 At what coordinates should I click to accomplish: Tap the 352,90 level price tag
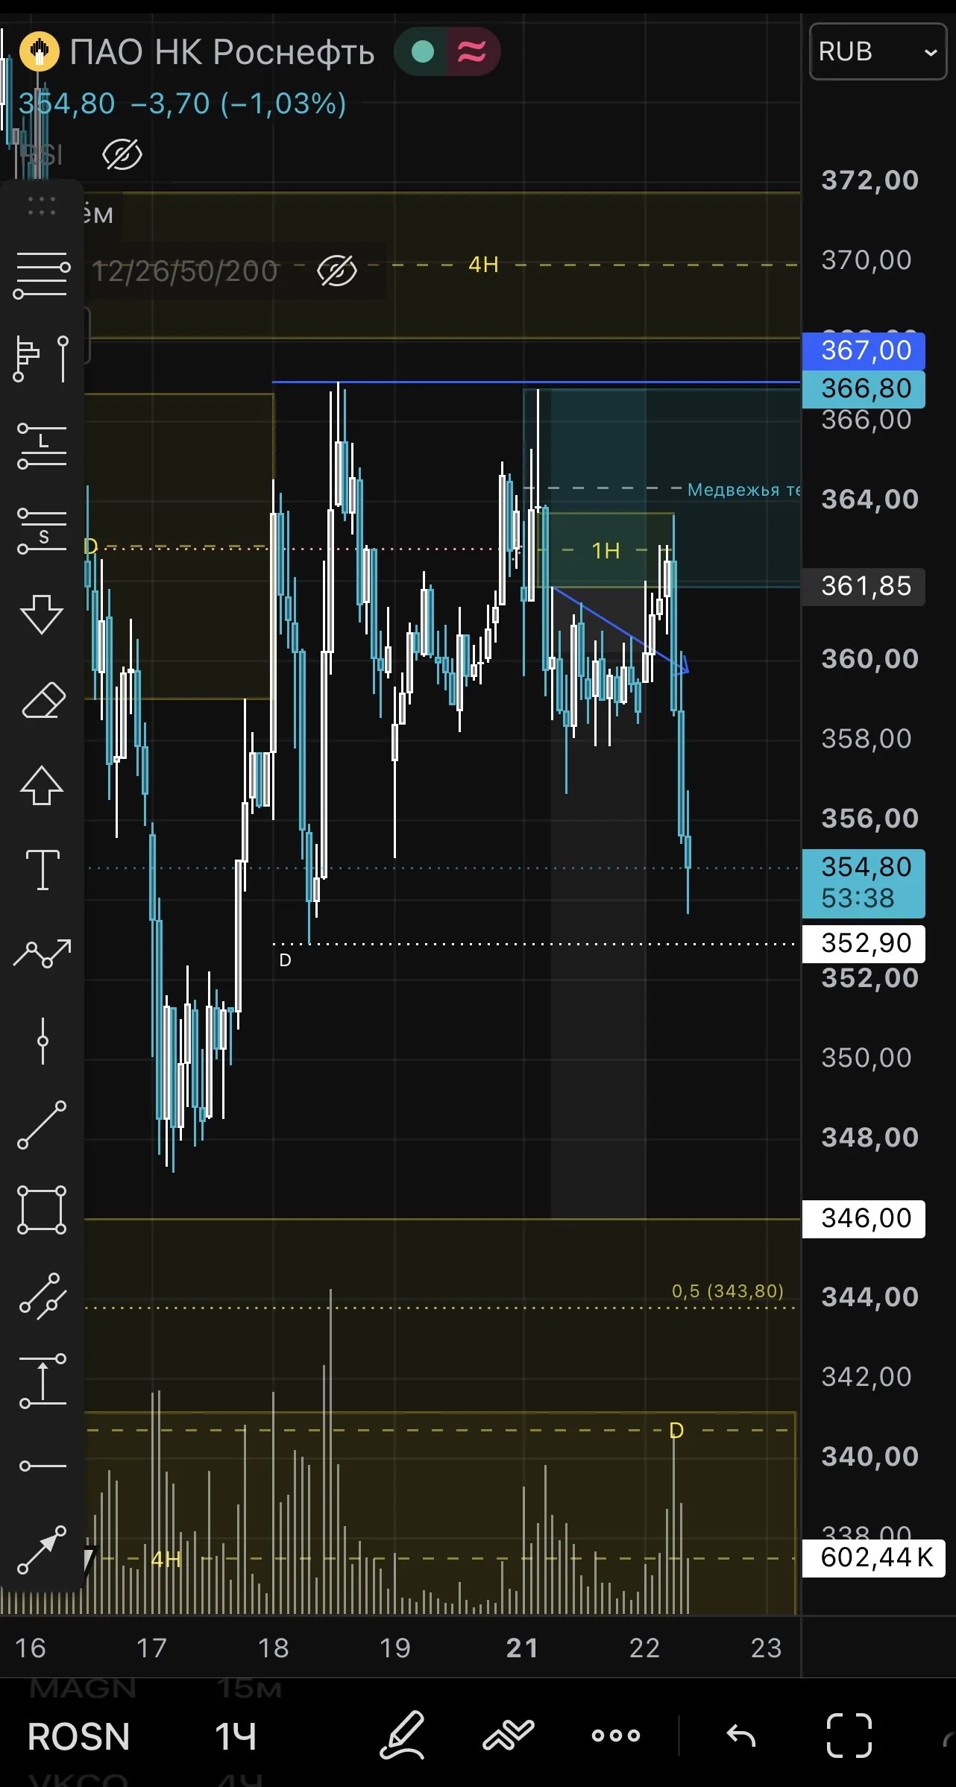point(864,943)
